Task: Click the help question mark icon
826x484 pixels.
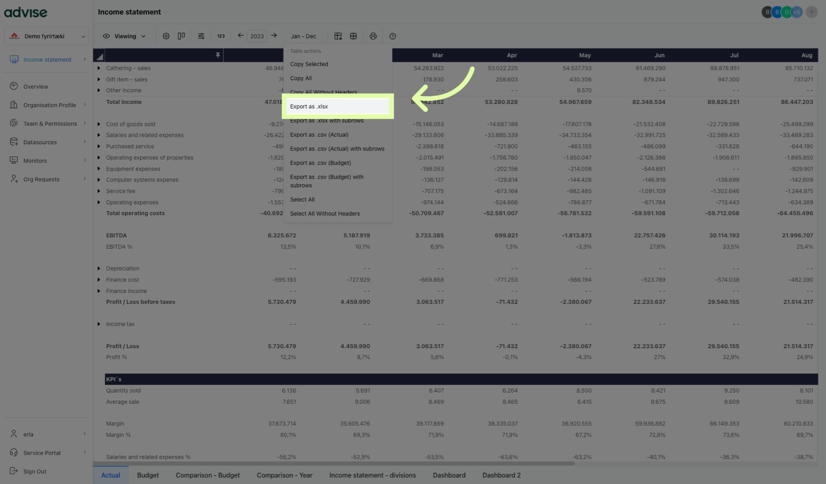Action: pos(393,36)
